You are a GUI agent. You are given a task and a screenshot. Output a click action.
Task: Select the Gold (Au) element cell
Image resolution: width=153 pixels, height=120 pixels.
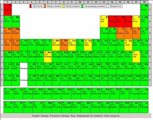coord(88,68)
